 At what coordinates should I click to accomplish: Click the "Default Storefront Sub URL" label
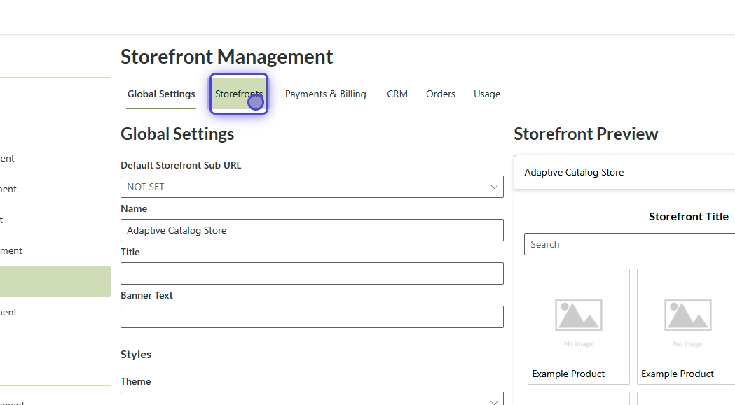click(x=181, y=165)
